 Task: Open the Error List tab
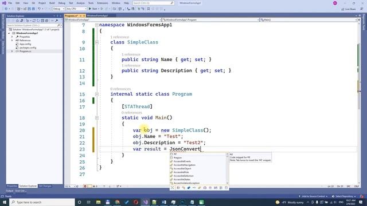(21, 191)
